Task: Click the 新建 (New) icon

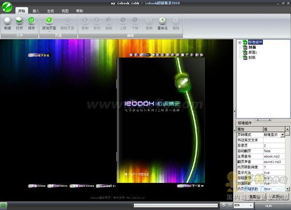Action: (x=8, y=21)
